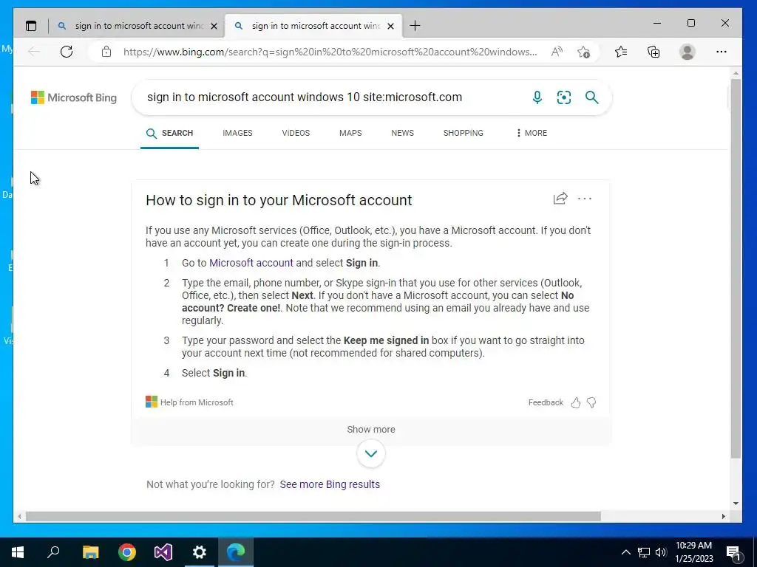Open the notification center icon
This screenshot has height=567, width=757.
pos(733,553)
